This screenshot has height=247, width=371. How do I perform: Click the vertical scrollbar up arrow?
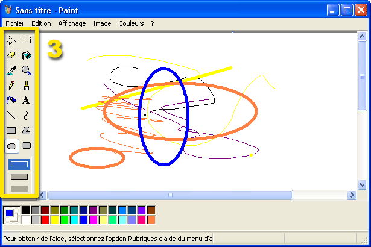coord(362,36)
